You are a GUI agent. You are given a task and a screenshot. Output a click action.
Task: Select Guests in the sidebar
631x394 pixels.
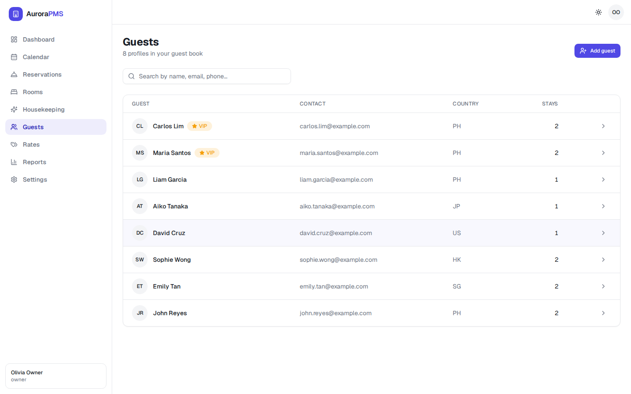click(56, 127)
